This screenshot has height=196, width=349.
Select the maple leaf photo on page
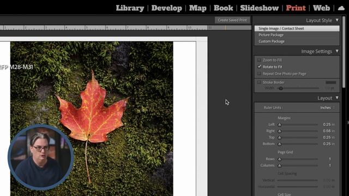[x=92, y=119]
